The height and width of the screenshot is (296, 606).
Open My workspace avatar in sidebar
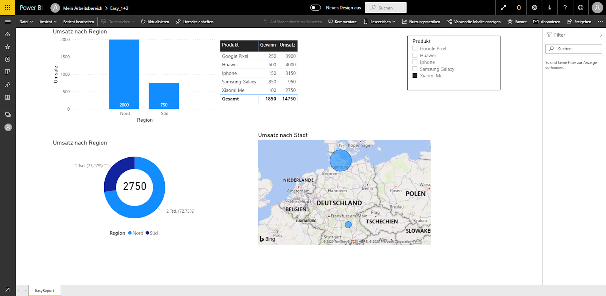click(x=8, y=127)
